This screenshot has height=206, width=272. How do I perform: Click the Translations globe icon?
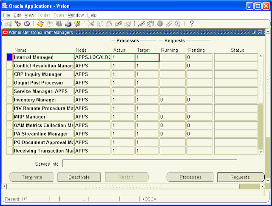click(160, 24)
